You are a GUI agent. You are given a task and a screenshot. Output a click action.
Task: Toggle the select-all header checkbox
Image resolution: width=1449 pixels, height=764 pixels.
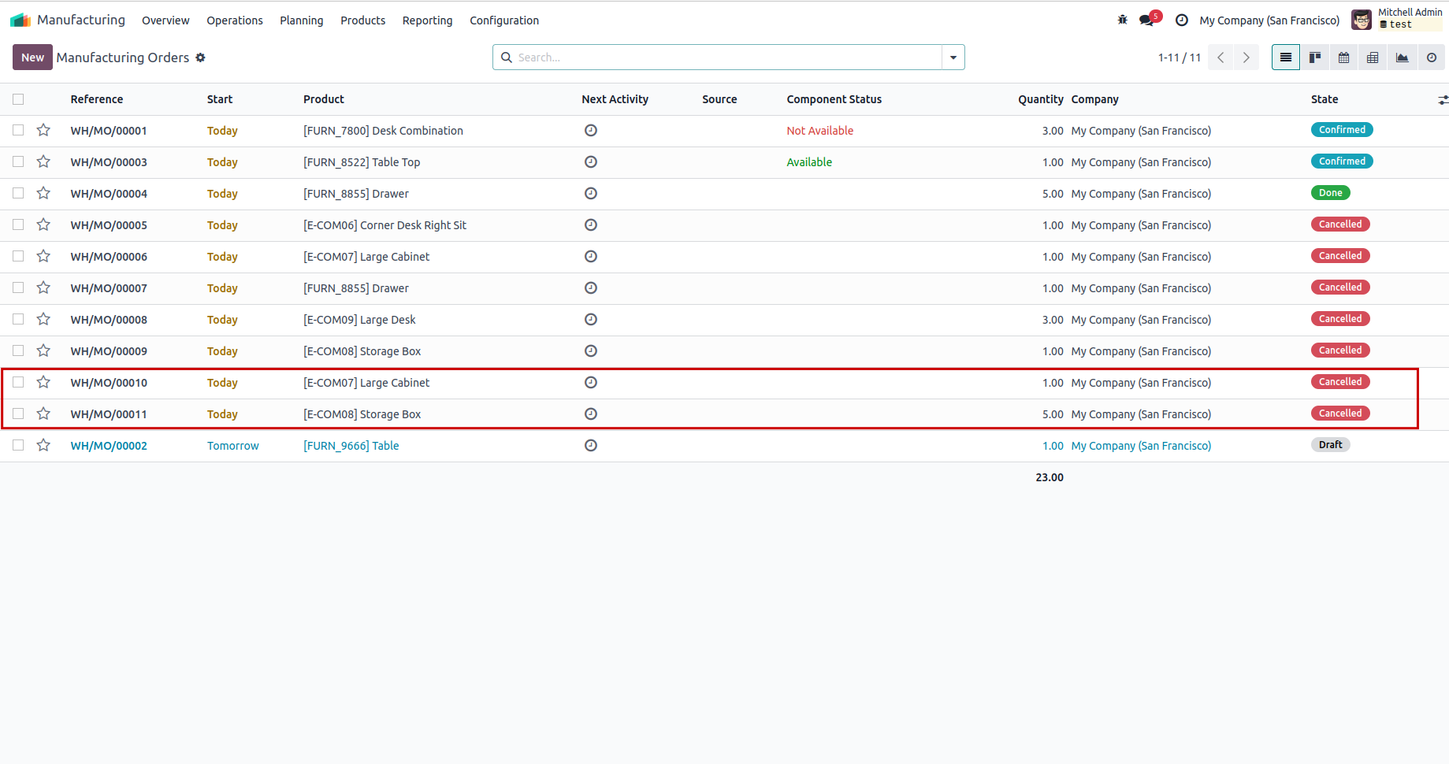(18, 99)
